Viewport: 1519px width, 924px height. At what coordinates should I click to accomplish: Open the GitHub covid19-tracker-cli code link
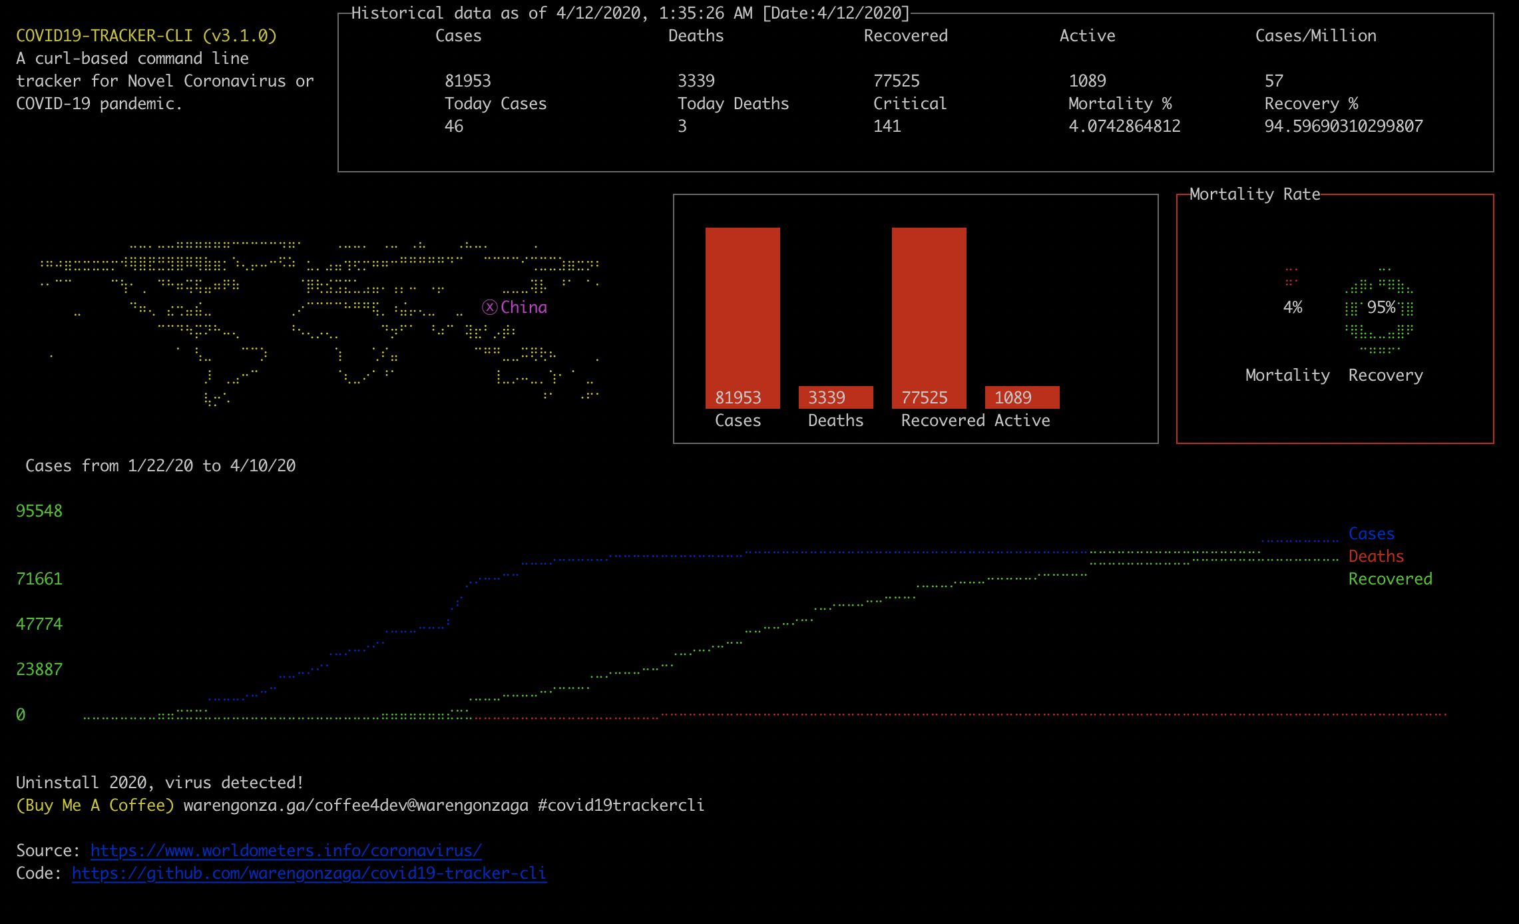click(x=309, y=873)
